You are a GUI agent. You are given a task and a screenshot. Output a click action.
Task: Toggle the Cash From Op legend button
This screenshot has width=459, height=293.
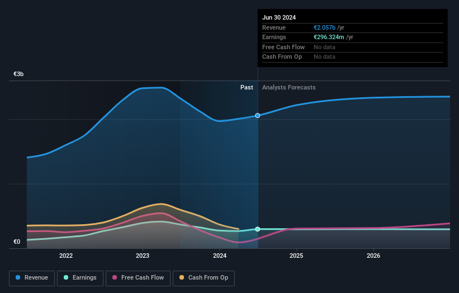[204, 278]
